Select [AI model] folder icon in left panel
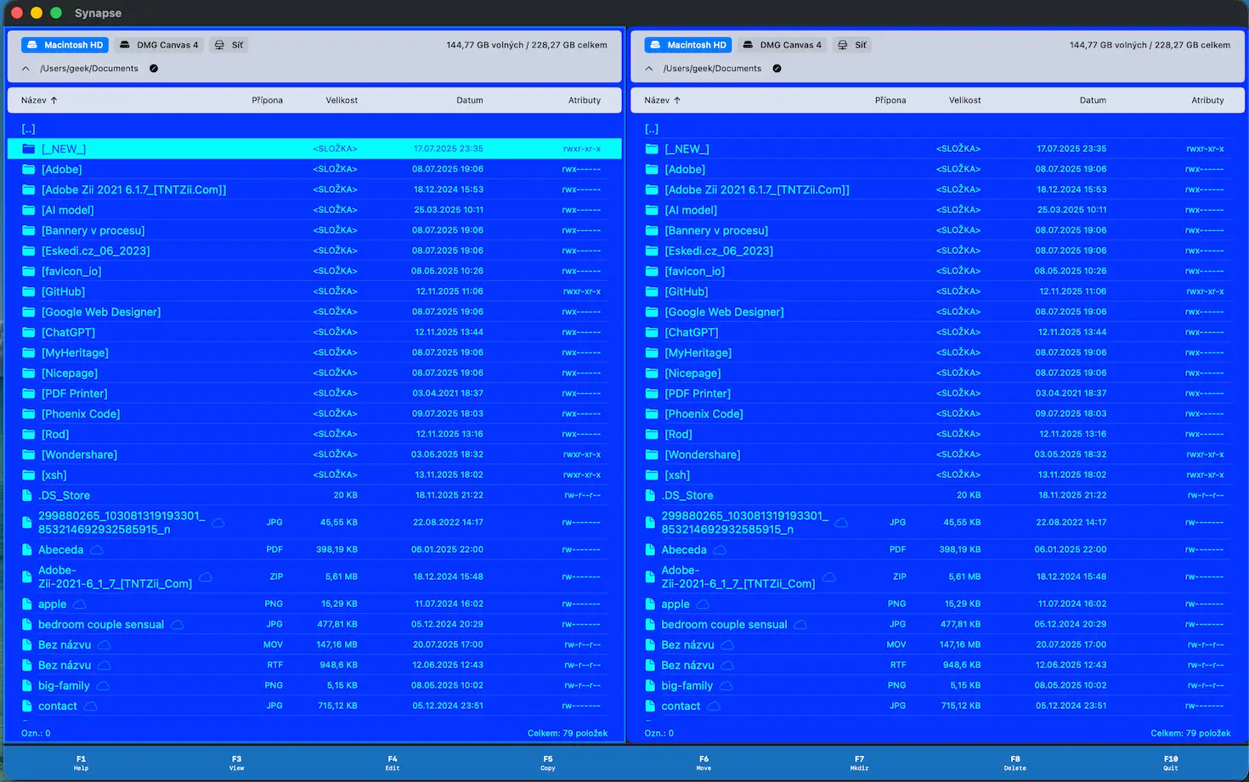This screenshot has height=782, width=1249. pyautogui.click(x=29, y=210)
